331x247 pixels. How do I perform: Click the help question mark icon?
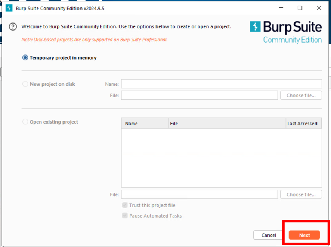coord(13,27)
